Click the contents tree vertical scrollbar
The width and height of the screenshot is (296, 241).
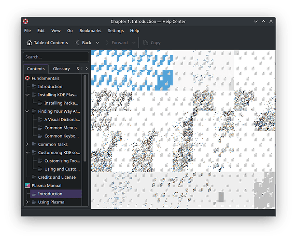[x=85, y=118]
